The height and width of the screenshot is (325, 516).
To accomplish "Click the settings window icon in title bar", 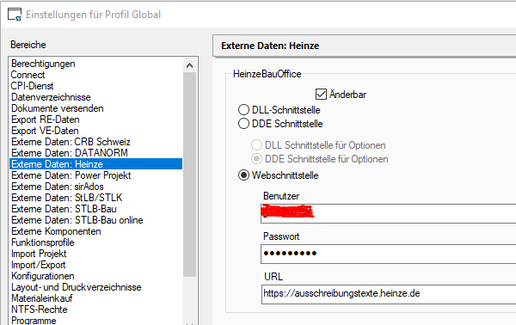I will click(15, 15).
